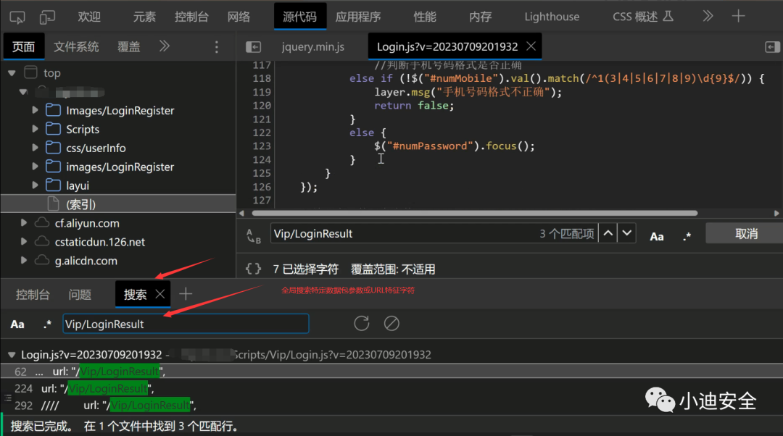This screenshot has height=436, width=783.
Task: Expand the layui folder
Action: pyautogui.click(x=35, y=185)
